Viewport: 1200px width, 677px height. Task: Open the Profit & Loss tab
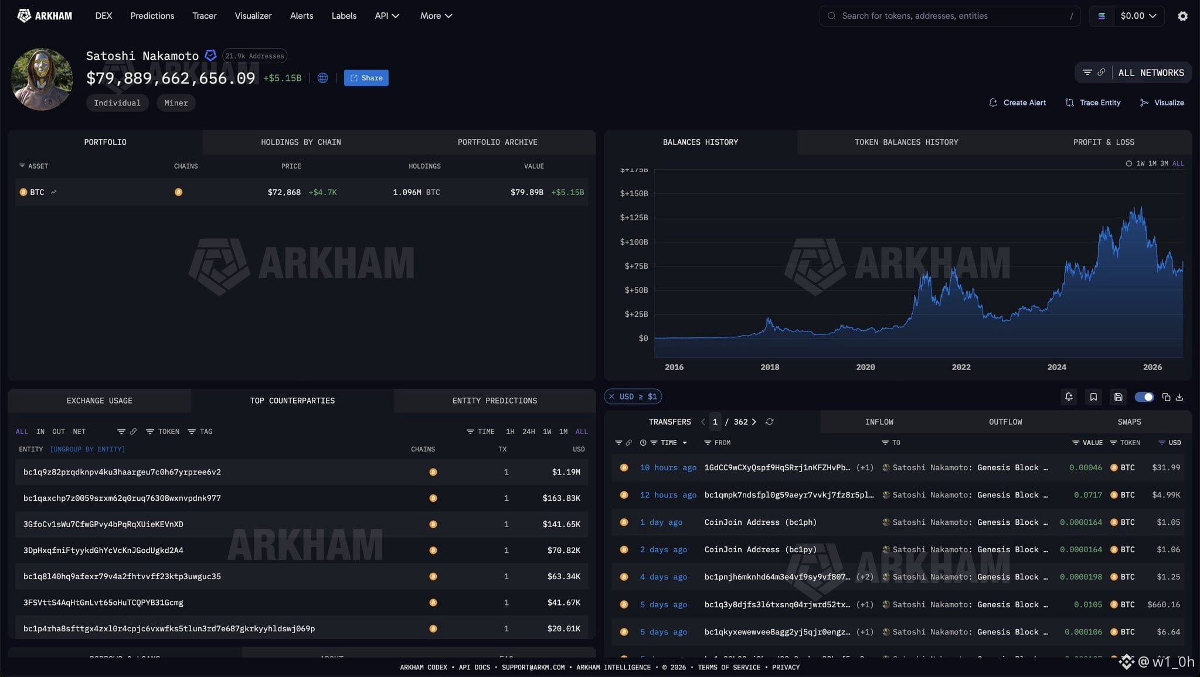[x=1103, y=142]
